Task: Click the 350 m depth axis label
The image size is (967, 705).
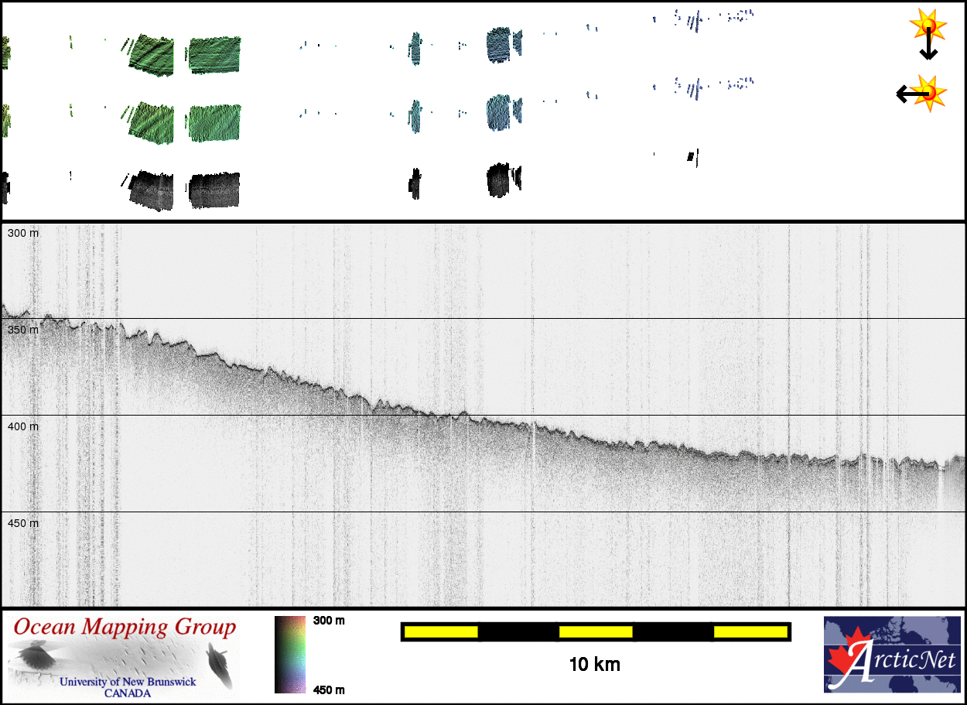Action: (23, 330)
